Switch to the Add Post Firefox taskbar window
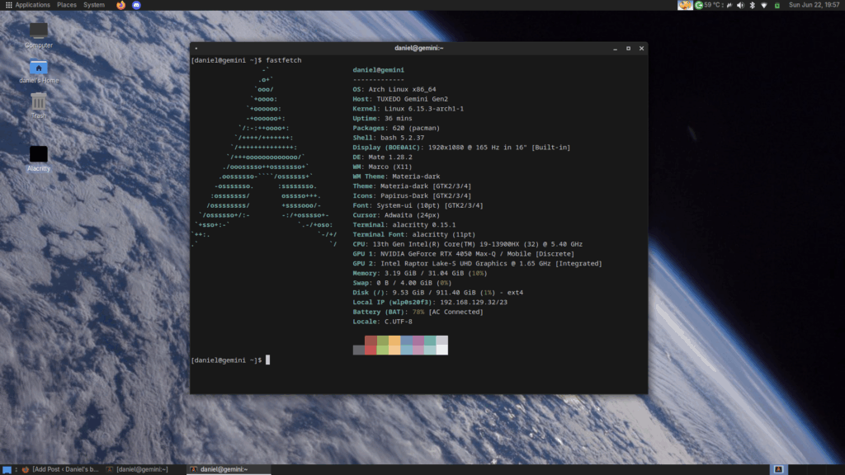 tap(61, 469)
